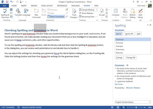
Task: Click the Accept change icon
Action: click(x=102, y=13)
